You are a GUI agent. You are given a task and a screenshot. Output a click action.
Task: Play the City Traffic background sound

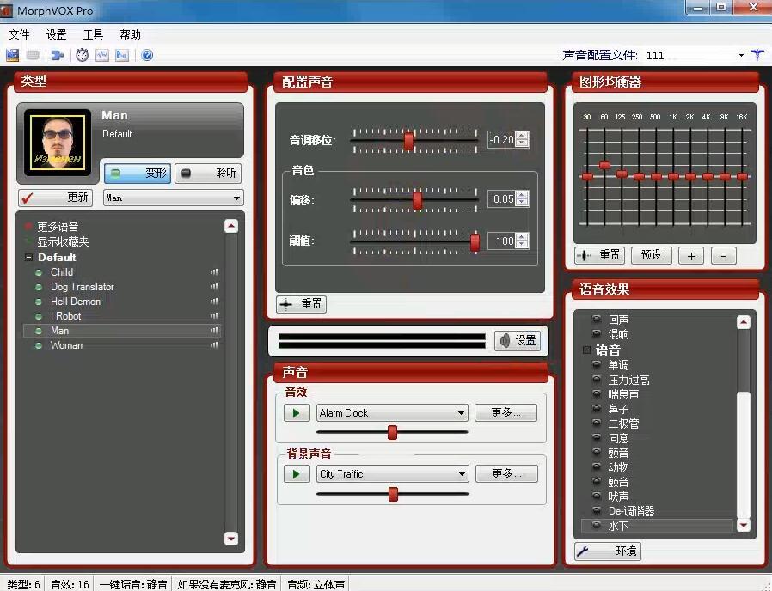point(297,474)
